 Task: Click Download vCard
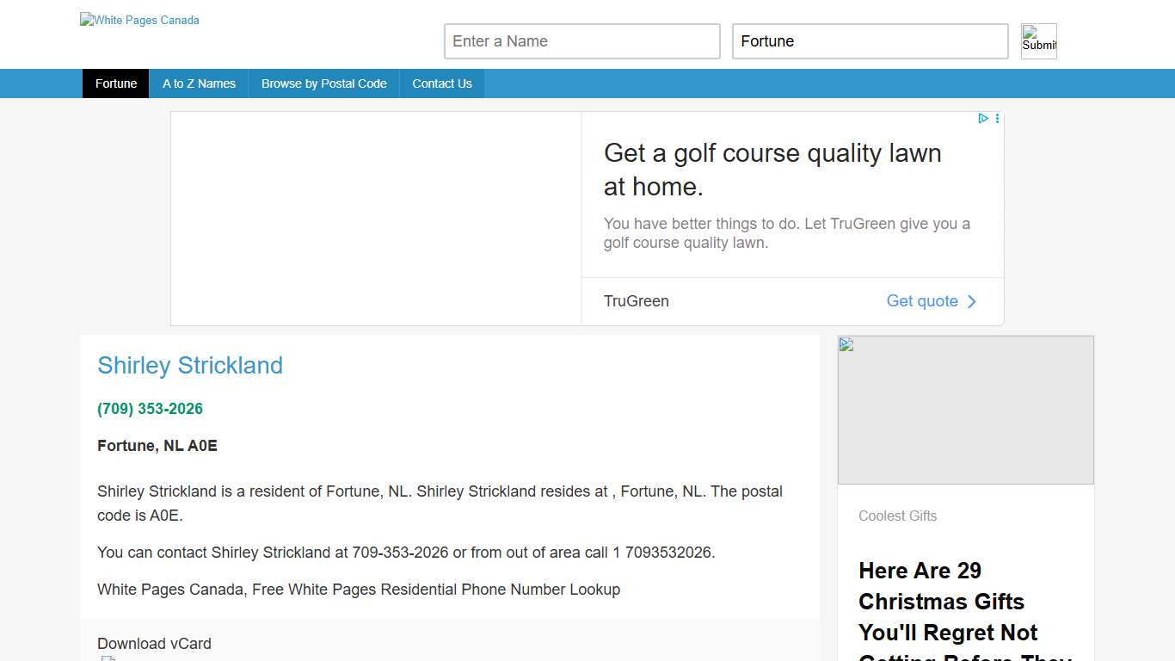(154, 644)
